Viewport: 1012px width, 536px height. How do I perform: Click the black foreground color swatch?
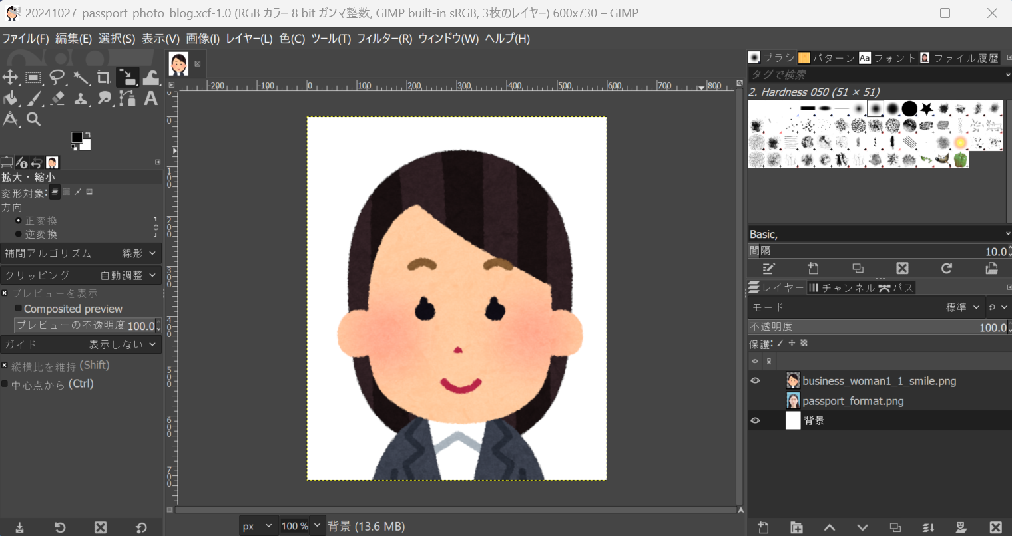click(77, 138)
